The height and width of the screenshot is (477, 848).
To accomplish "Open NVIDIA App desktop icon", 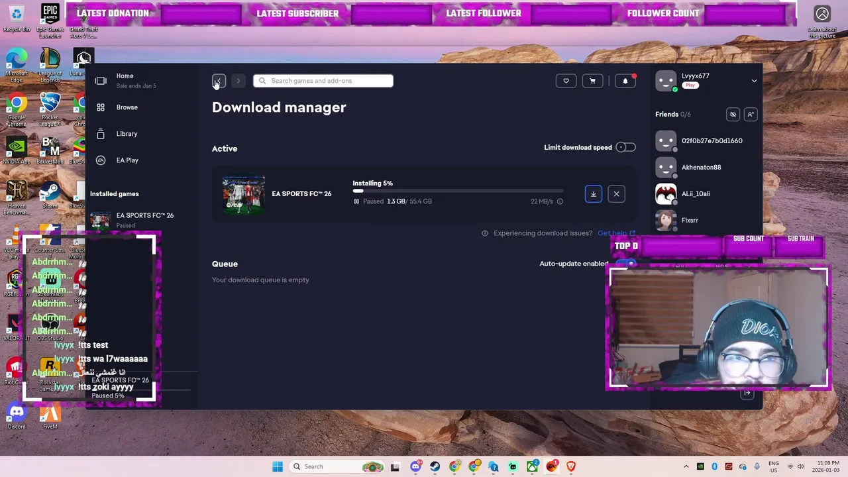I will tap(17, 151).
